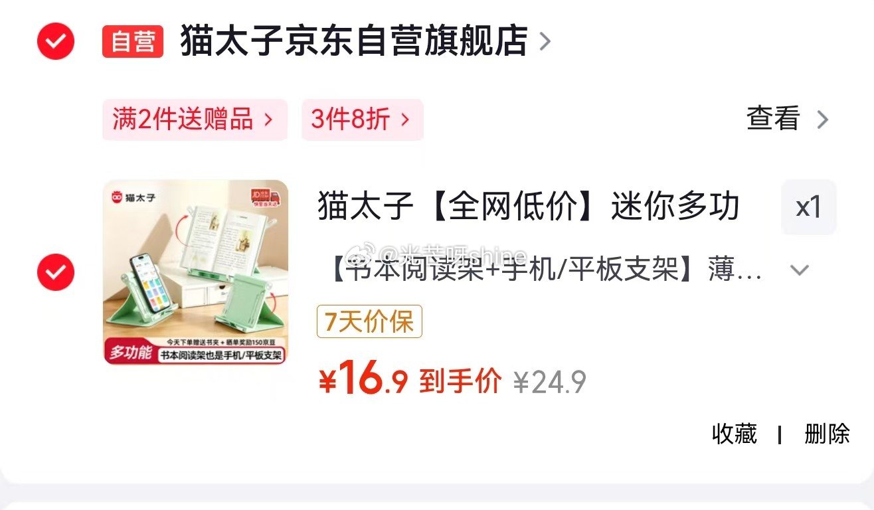Image resolution: width=874 pixels, height=510 pixels.
Task: Open the 3件8折 discount tag
Action: [362, 120]
